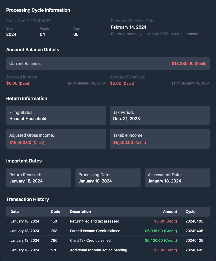The width and height of the screenshot is (216, 261).
Task: Select the Additional account action pending row
Action: (x=108, y=250)
